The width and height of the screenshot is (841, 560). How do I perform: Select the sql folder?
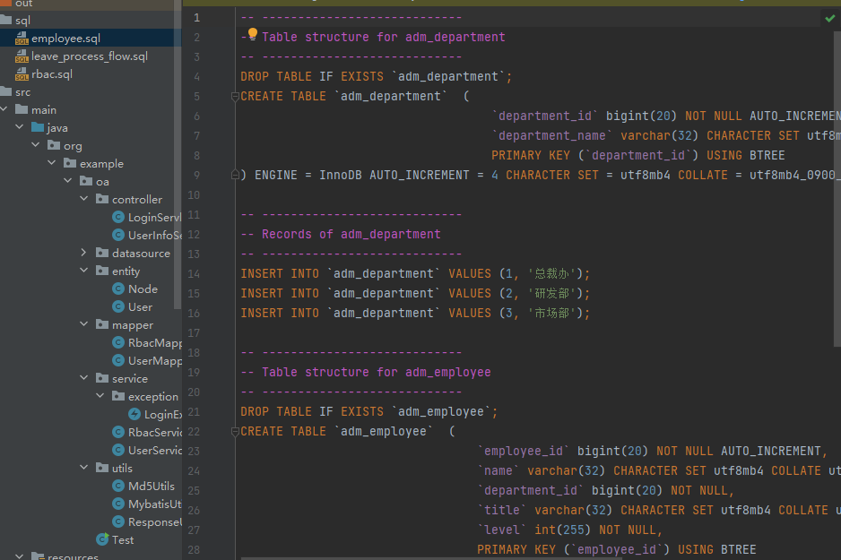(x=22, y=20)
